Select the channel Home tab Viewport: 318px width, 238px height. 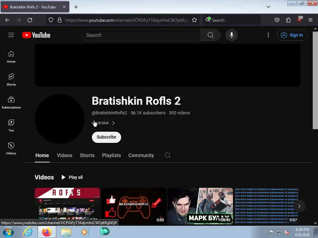pyautogui.click(x=42, y=155)
